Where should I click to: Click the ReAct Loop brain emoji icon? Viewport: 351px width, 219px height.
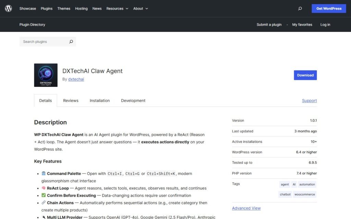point(44,188)
